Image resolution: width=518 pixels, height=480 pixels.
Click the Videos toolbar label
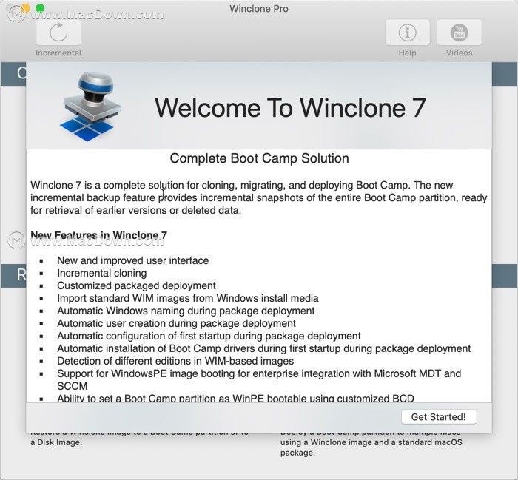(x=460, y=53)
